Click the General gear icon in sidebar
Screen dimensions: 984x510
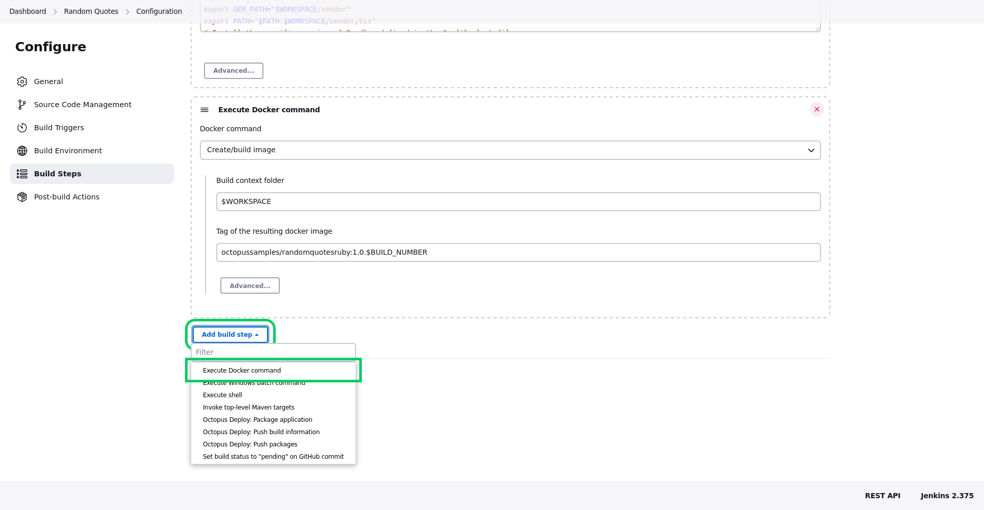point(22,81)
